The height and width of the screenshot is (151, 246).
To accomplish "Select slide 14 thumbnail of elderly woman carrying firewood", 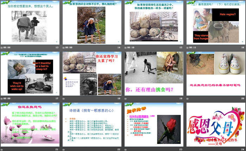I will click(92, 22).
